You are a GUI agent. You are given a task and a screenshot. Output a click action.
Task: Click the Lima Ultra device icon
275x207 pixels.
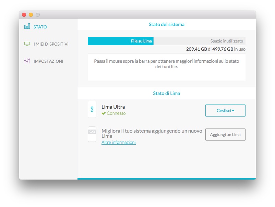[92, 109]
